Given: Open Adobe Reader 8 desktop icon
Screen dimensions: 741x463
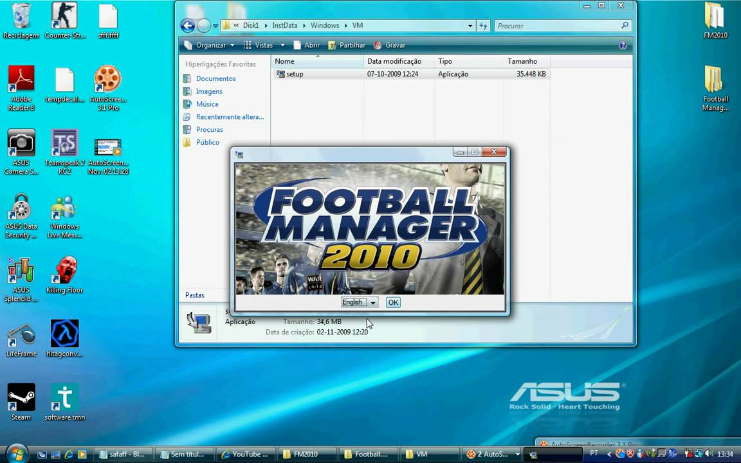Looking at the screenshot, I should (21, 87).
